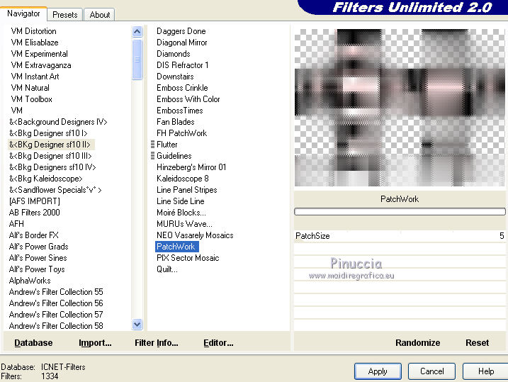
Task: Open the About tab
Action: 99,15
